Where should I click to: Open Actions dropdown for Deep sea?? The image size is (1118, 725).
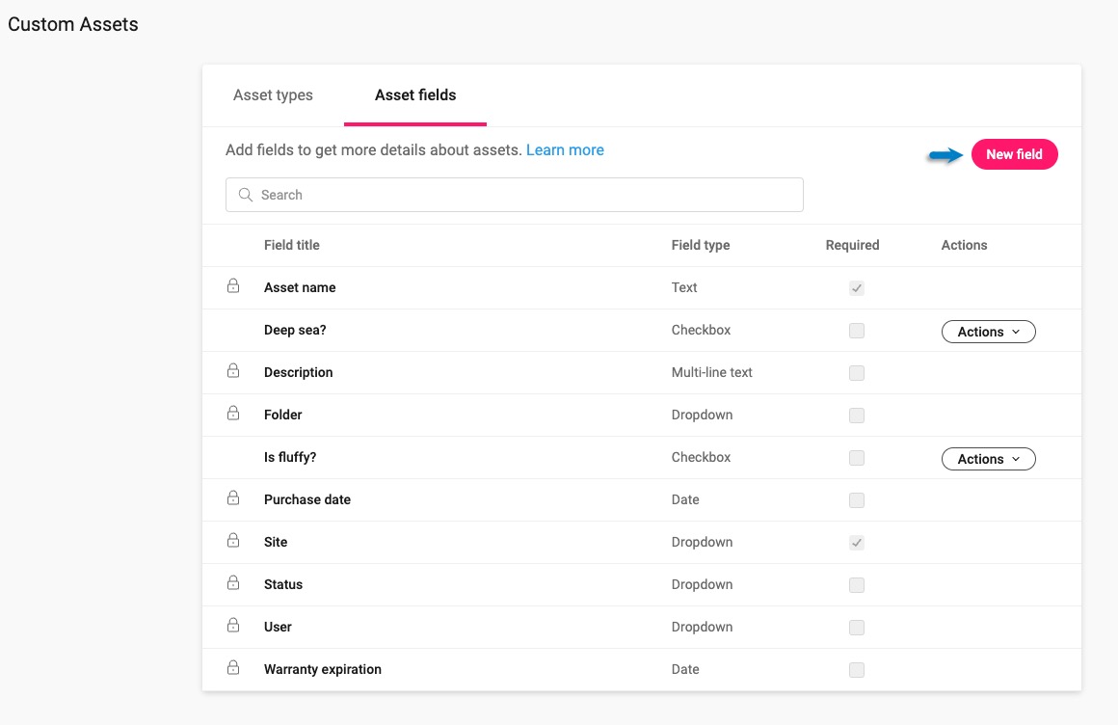[x=988, y=332]
